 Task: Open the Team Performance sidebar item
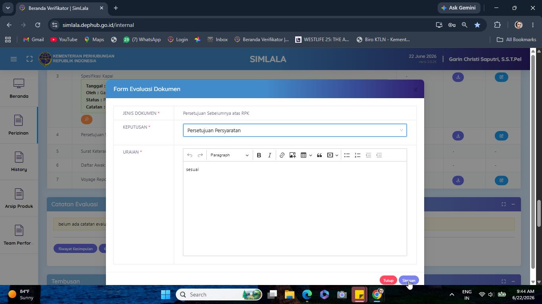(x=19, y=236)
